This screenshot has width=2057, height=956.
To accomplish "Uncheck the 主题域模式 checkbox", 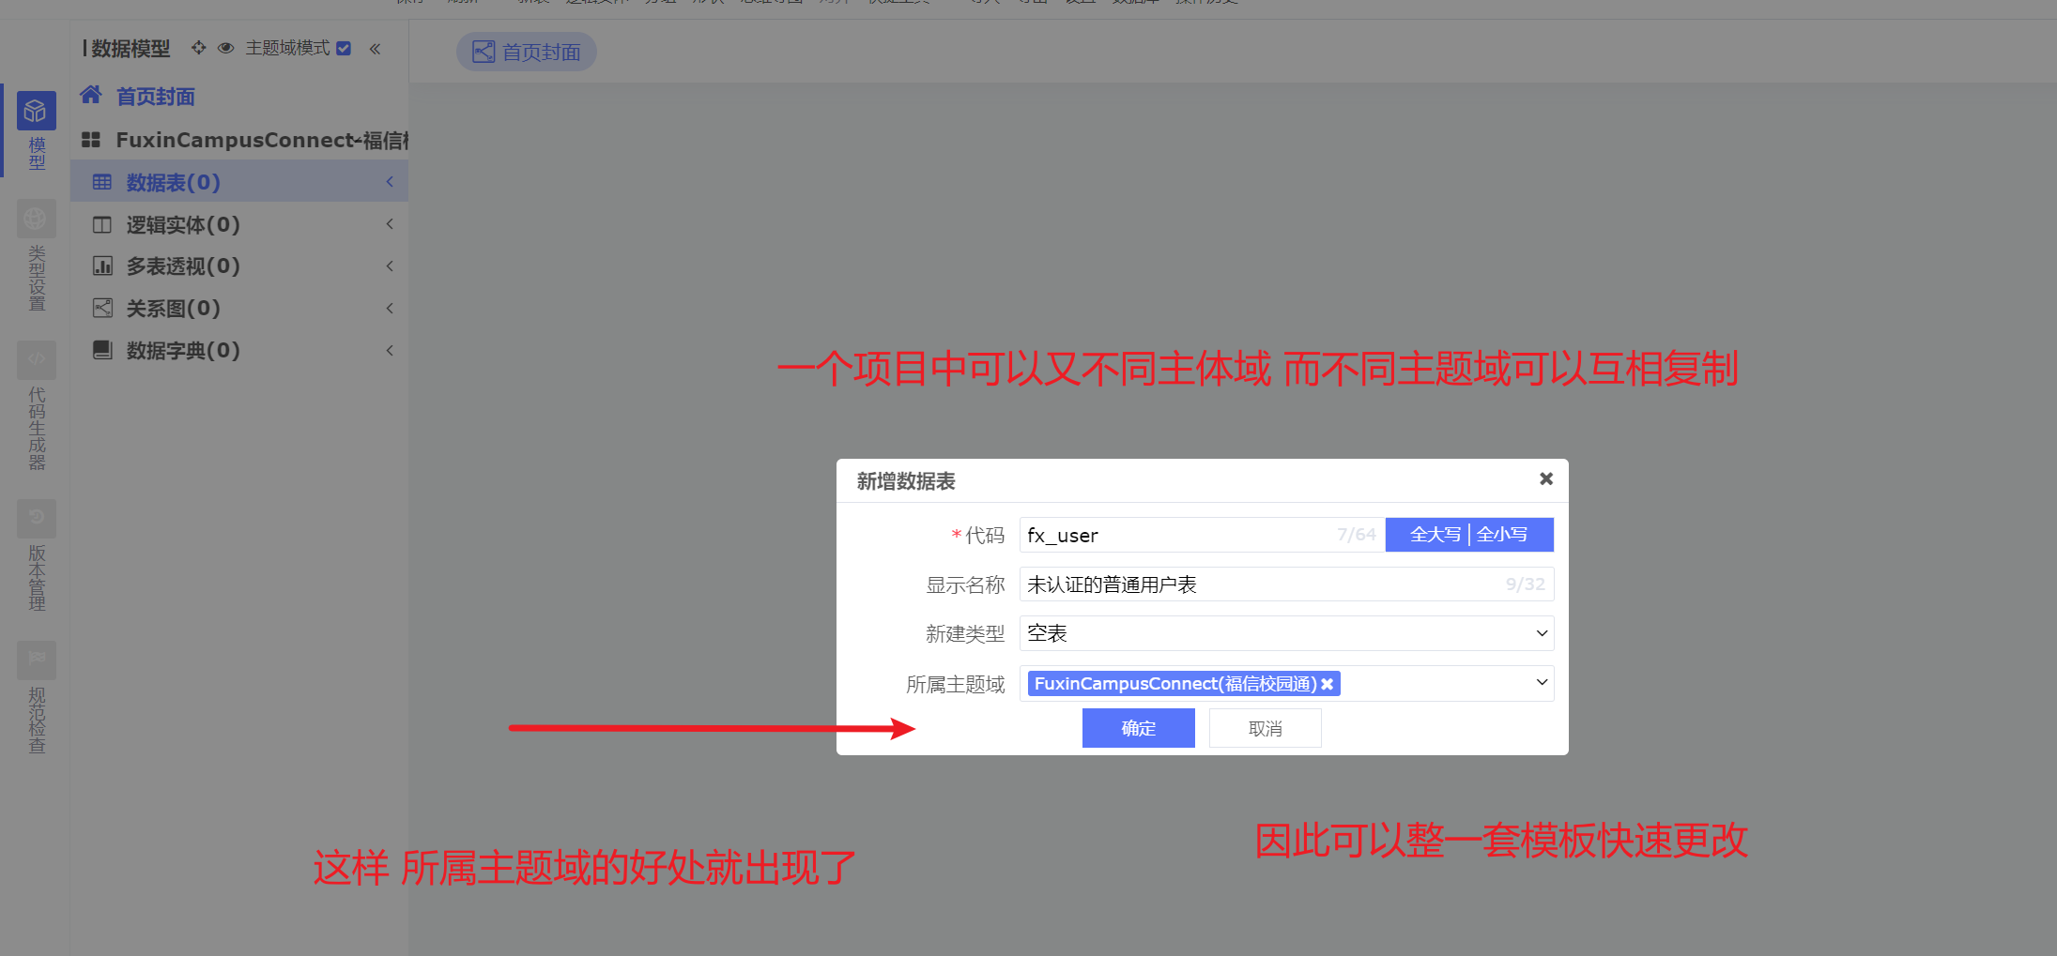I will [344, 48].
